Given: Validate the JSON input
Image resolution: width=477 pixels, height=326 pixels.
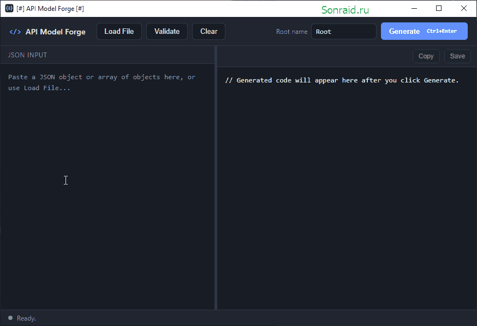Looking at the screenshot, I should coord(166,31).
